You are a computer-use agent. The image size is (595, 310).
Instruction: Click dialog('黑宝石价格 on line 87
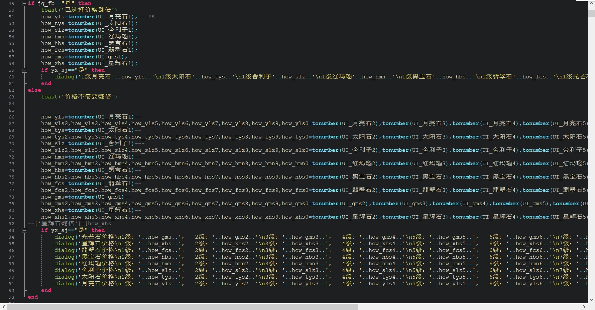pos(85,257)
